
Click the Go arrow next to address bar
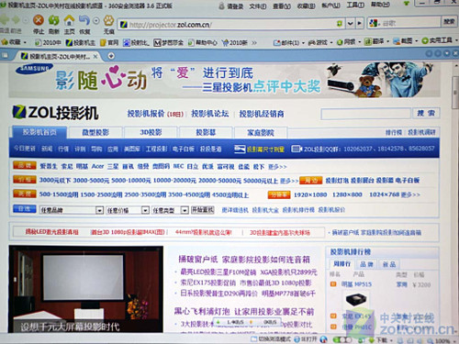pos(359,23)
